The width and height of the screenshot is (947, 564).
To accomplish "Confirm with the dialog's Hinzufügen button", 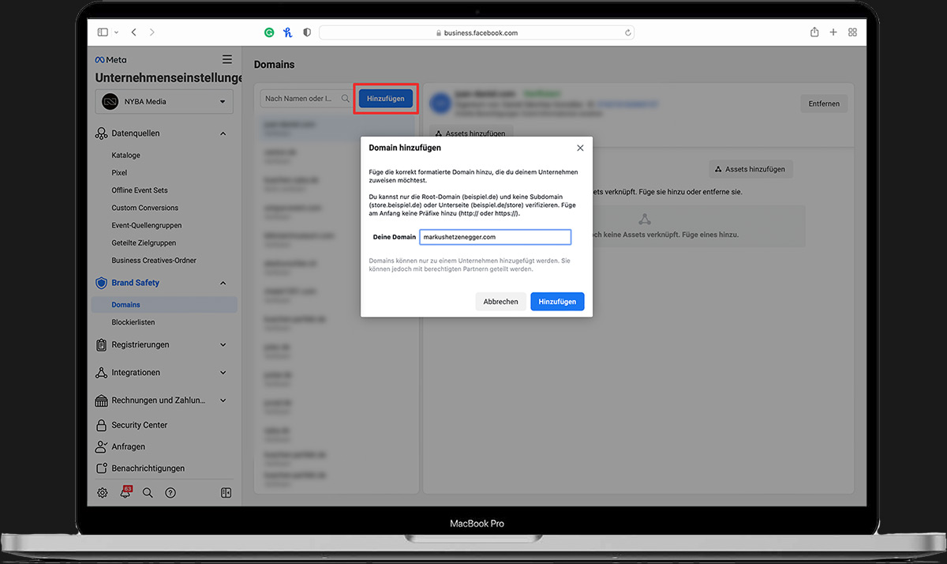I will coord(557,302).
